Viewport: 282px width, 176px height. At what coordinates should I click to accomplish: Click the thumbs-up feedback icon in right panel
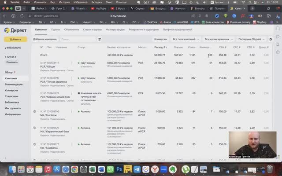[278, 52]
